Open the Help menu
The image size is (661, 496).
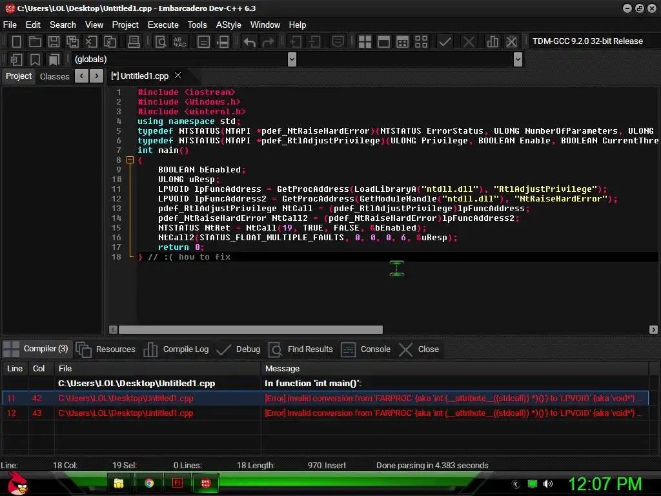click(x=297, y=25)
